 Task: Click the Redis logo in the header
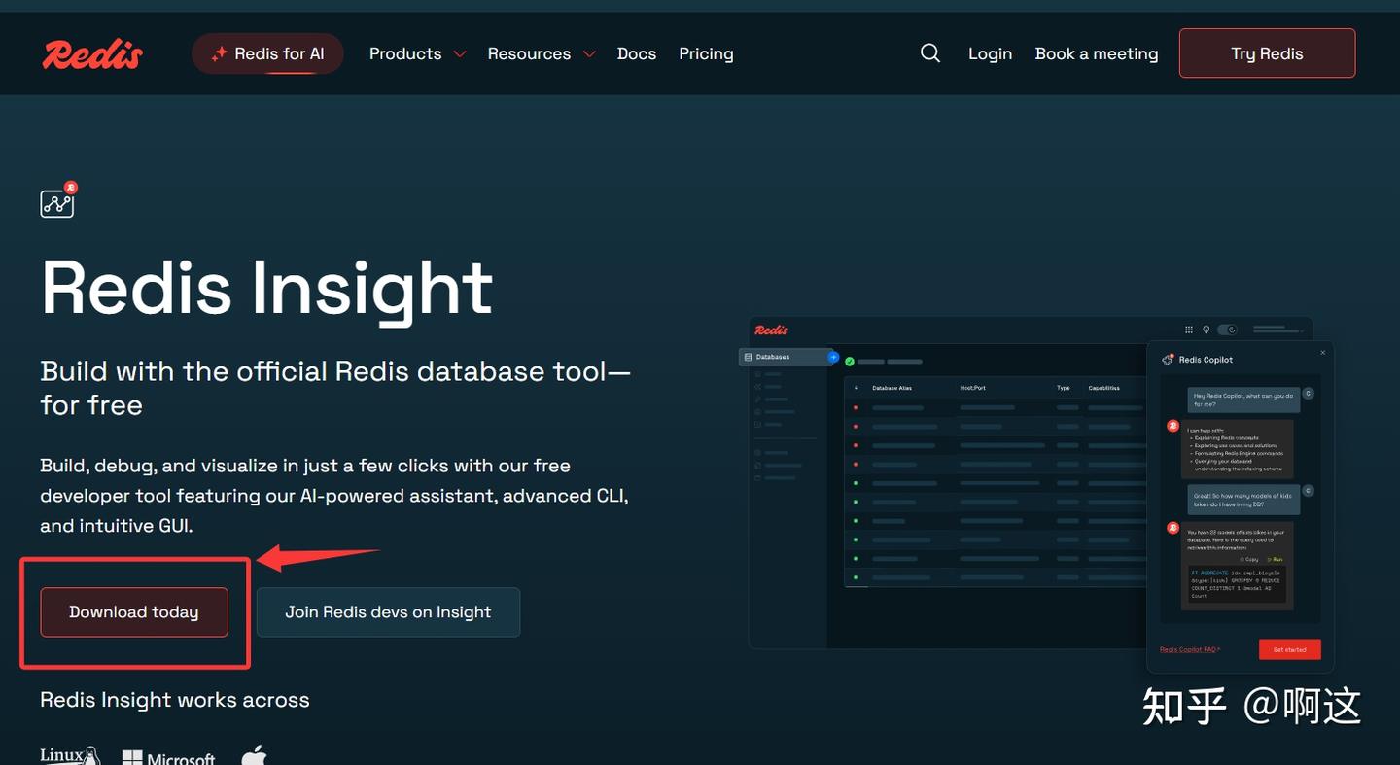[92, 54]
